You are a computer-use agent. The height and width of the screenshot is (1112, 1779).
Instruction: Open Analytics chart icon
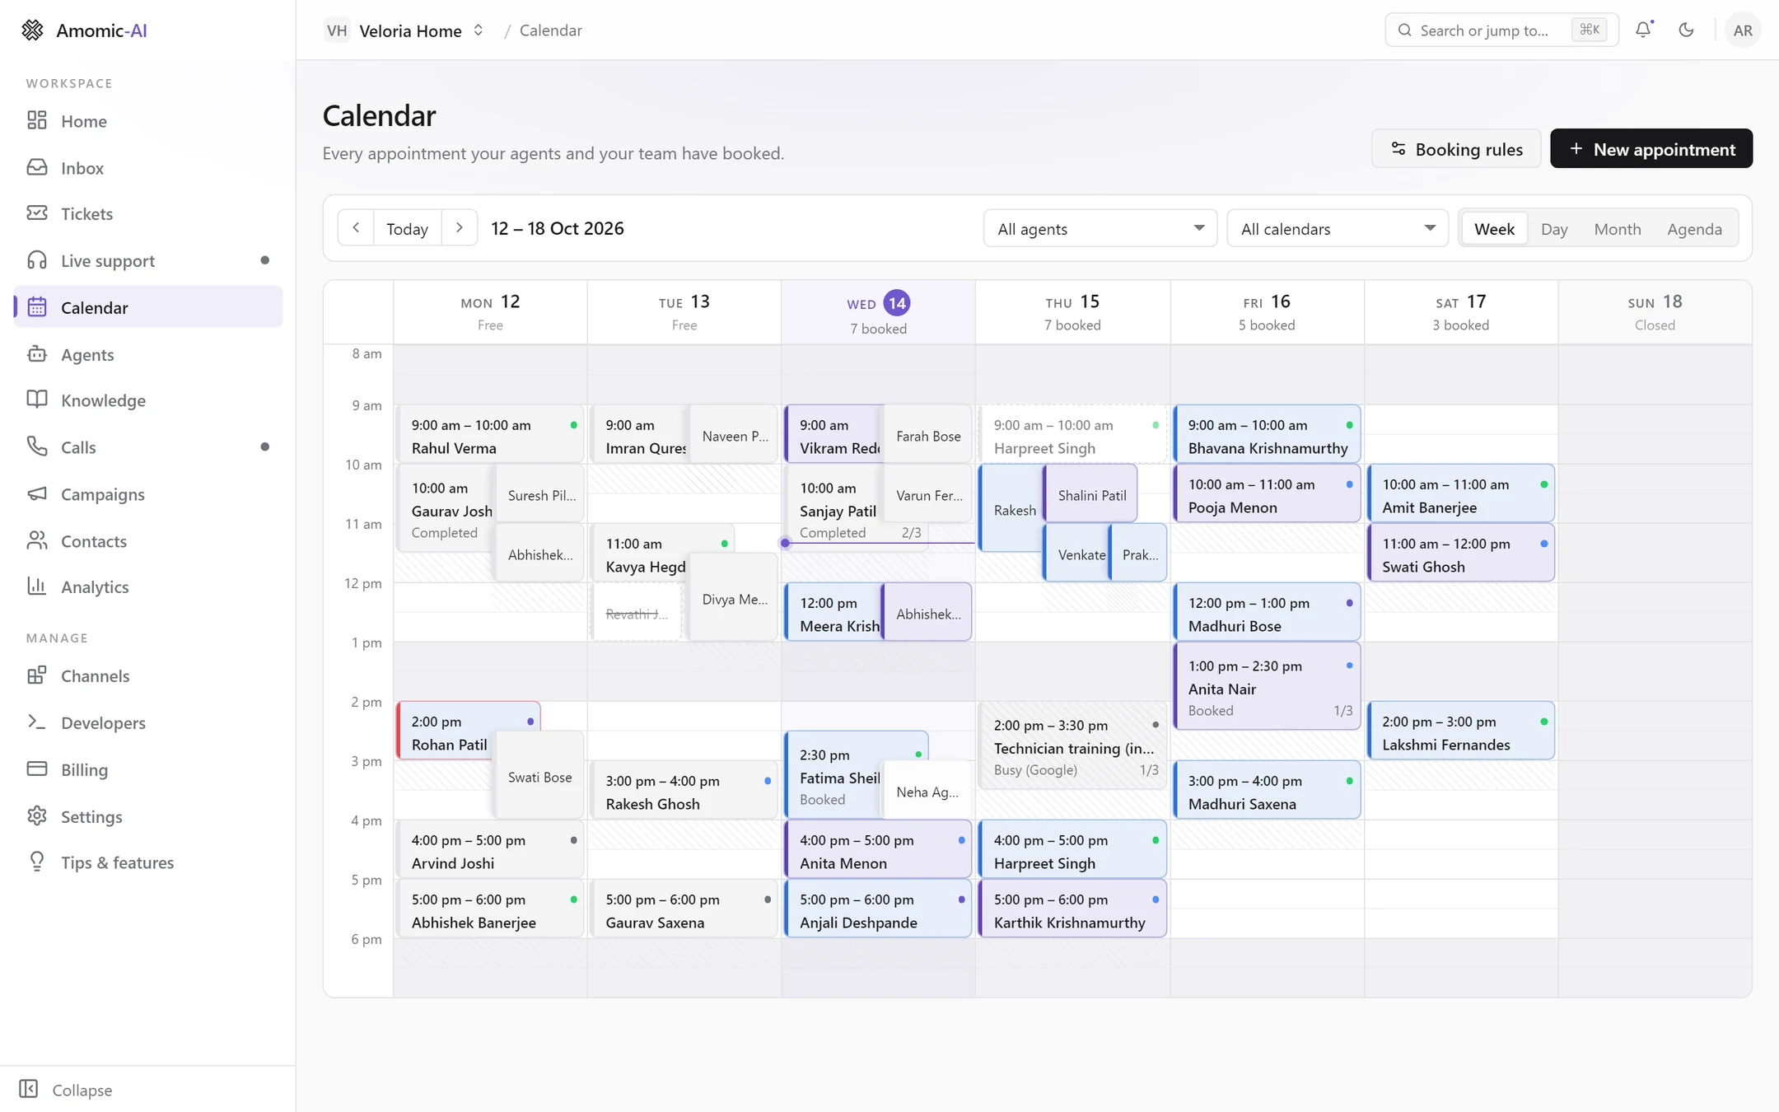37,586
